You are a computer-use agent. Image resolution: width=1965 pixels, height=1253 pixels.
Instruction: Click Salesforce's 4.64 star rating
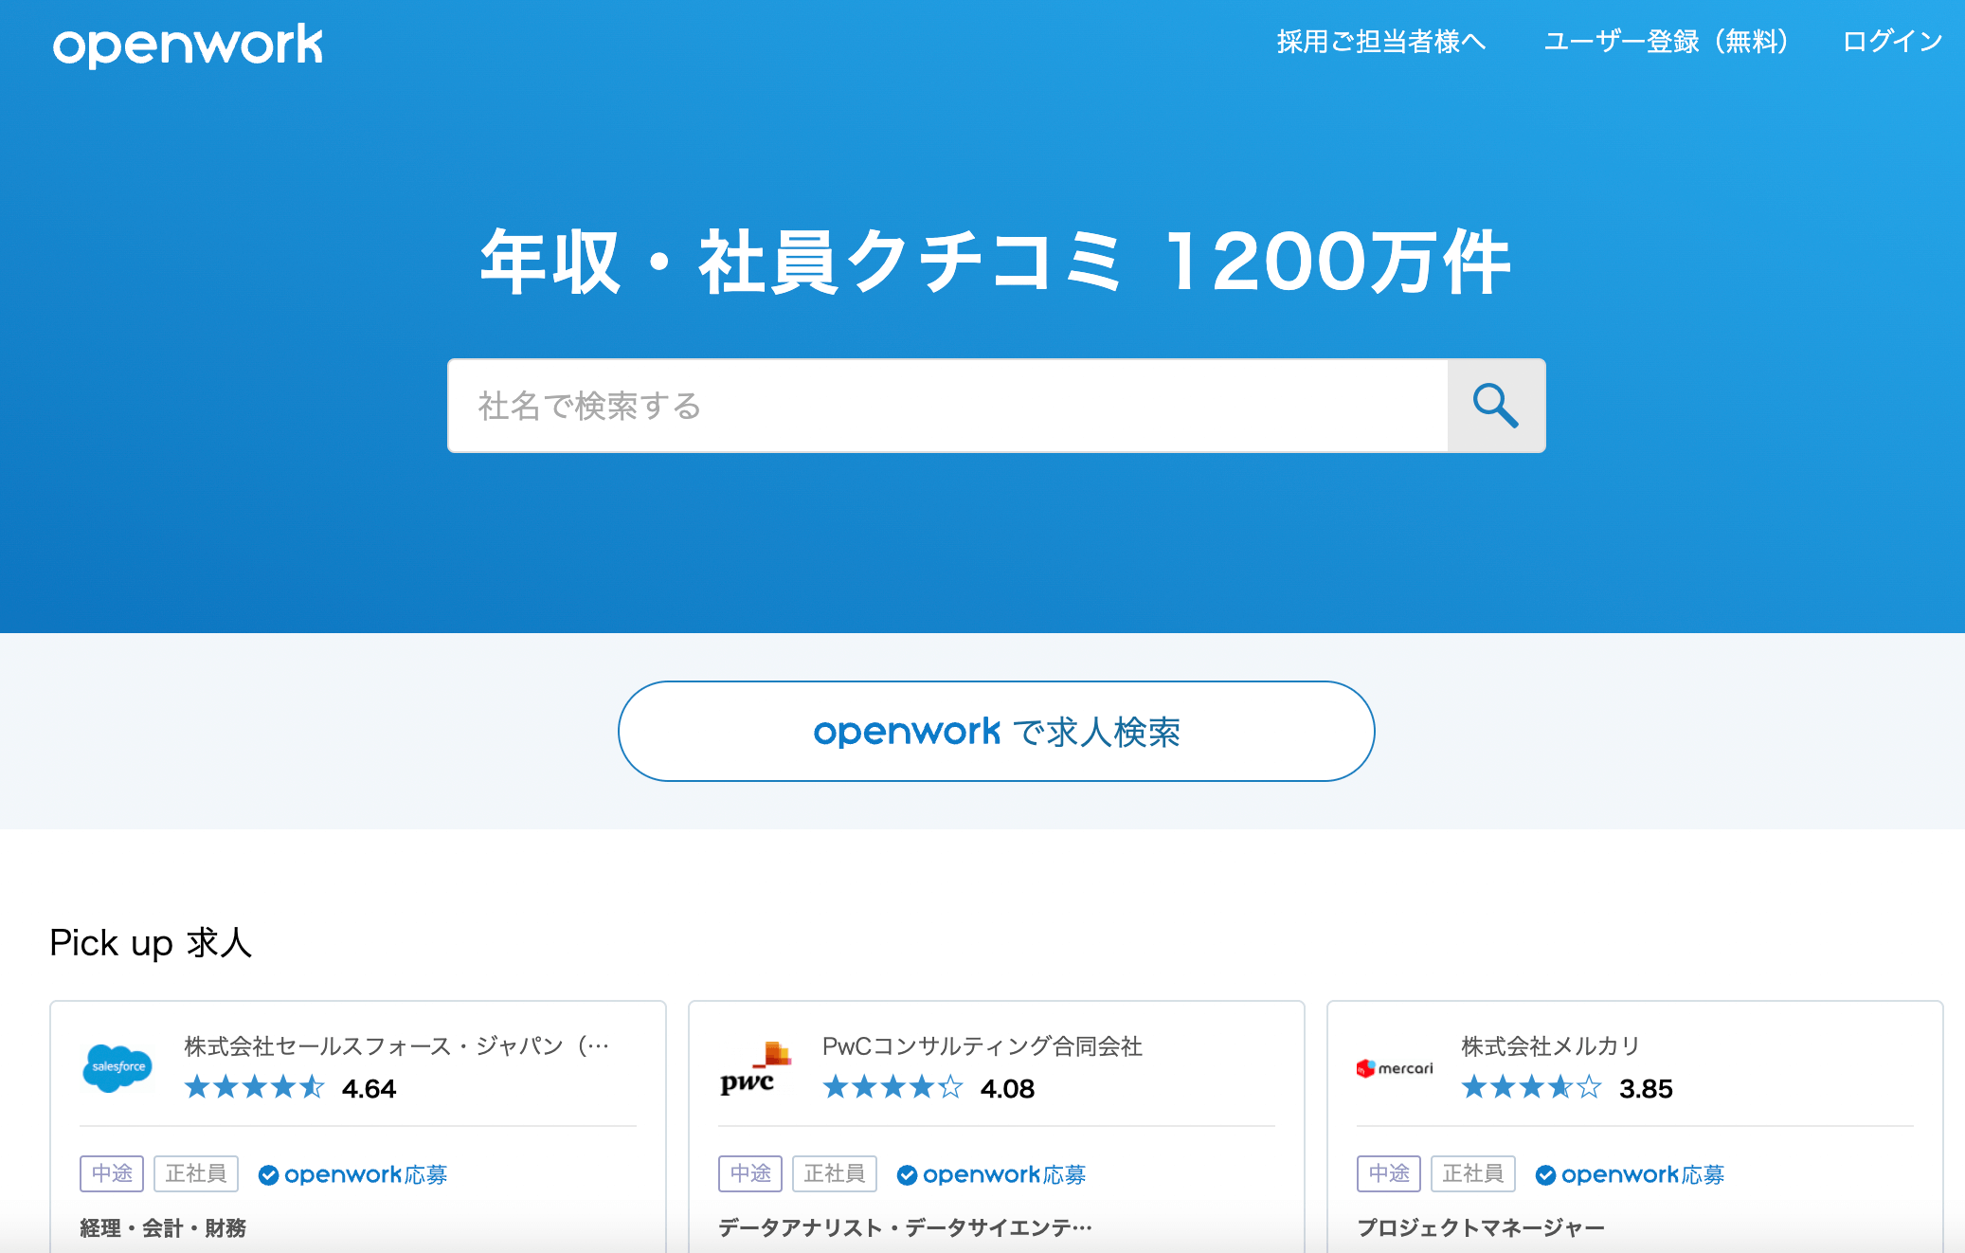click(x=254, y=1087)
